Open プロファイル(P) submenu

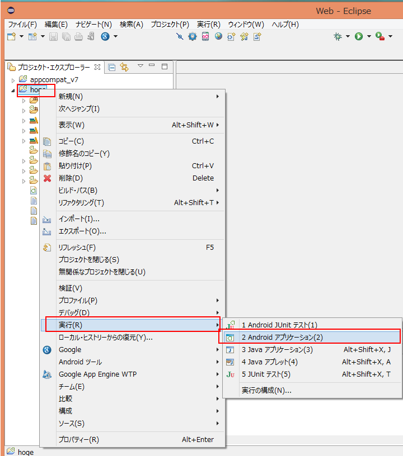coord(133,301)
